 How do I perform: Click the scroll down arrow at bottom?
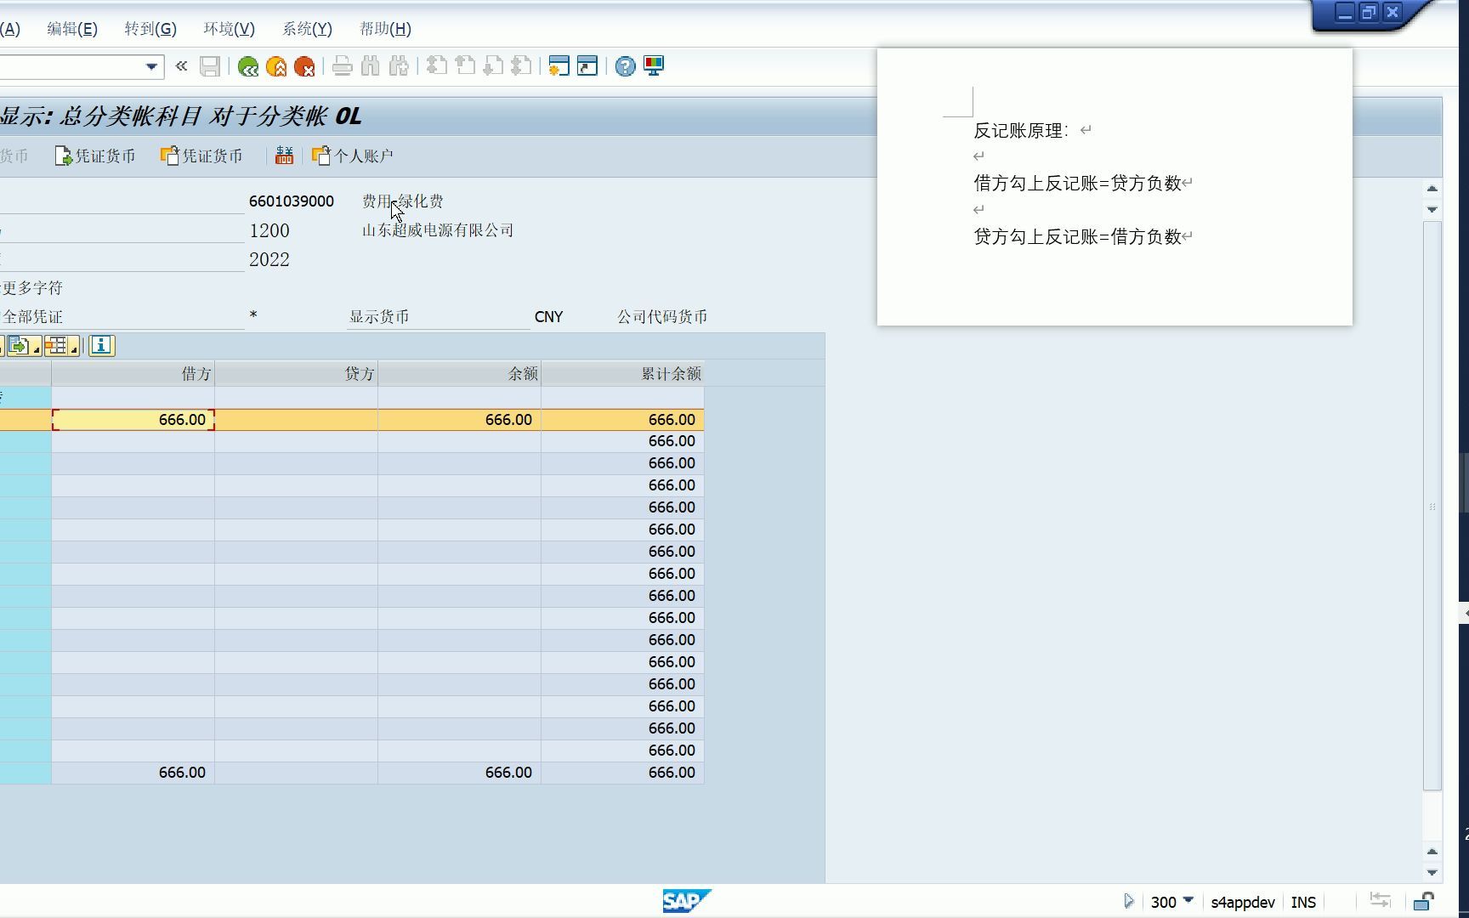(1432, 873)
